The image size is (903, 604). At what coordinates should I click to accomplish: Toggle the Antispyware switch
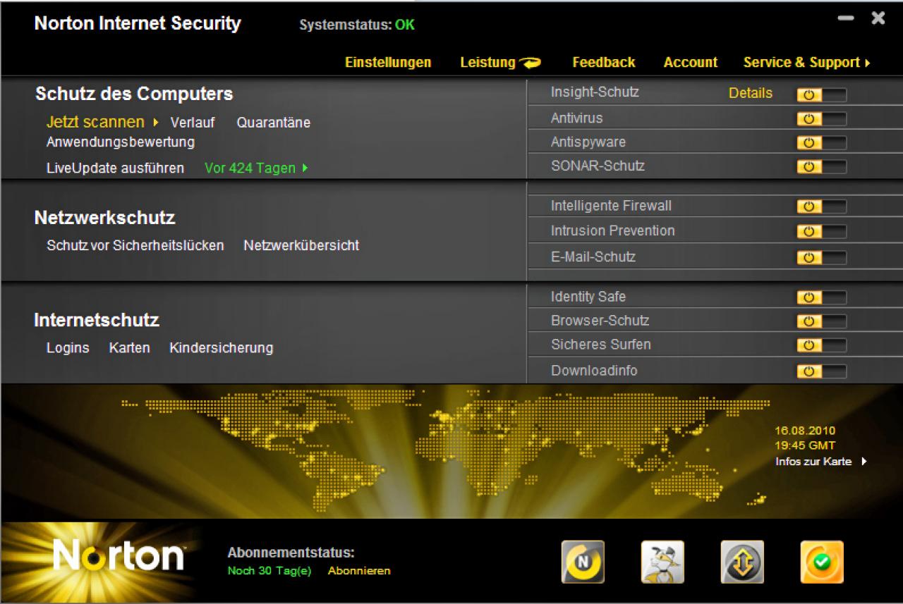click(821, 142)
